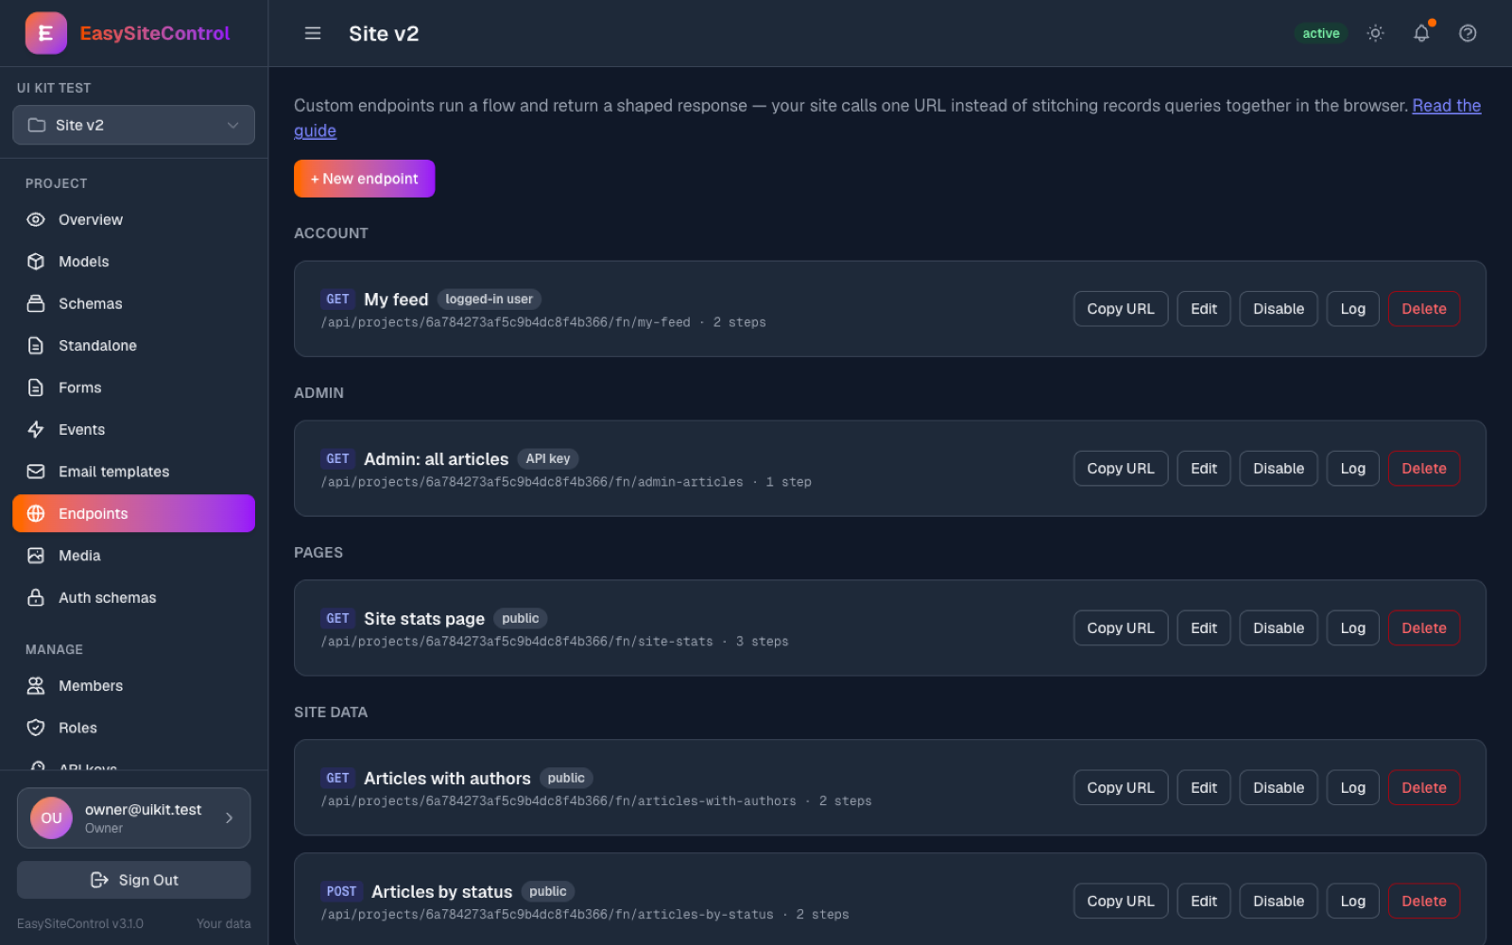Click the Sign Out button
This screenshot has width=1512, height=945.
point(133,880)
